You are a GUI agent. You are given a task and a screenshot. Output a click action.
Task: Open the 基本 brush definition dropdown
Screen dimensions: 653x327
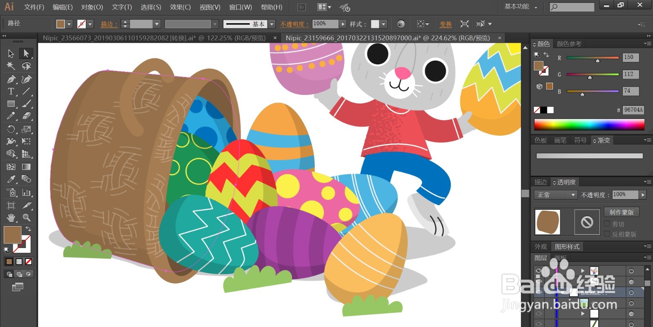tap(272, 24)
